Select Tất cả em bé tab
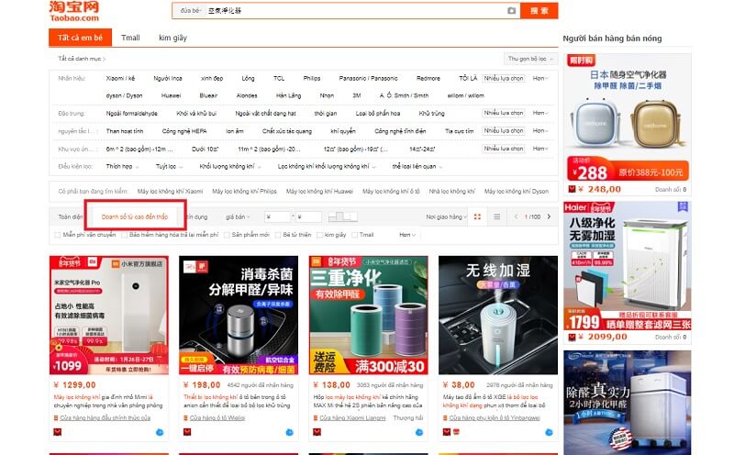Screen dimensions: 734x455 tap(80, 38)
